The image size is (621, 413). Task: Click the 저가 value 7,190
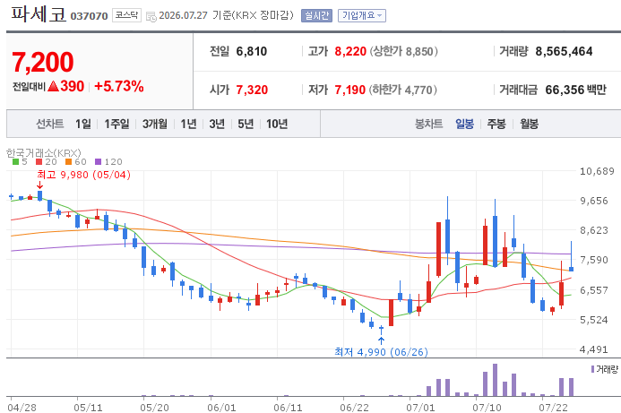coord(350,90)
